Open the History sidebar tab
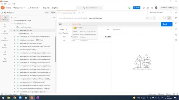The height and width of the screenshot is (100, 179). [x=4, y=60]
